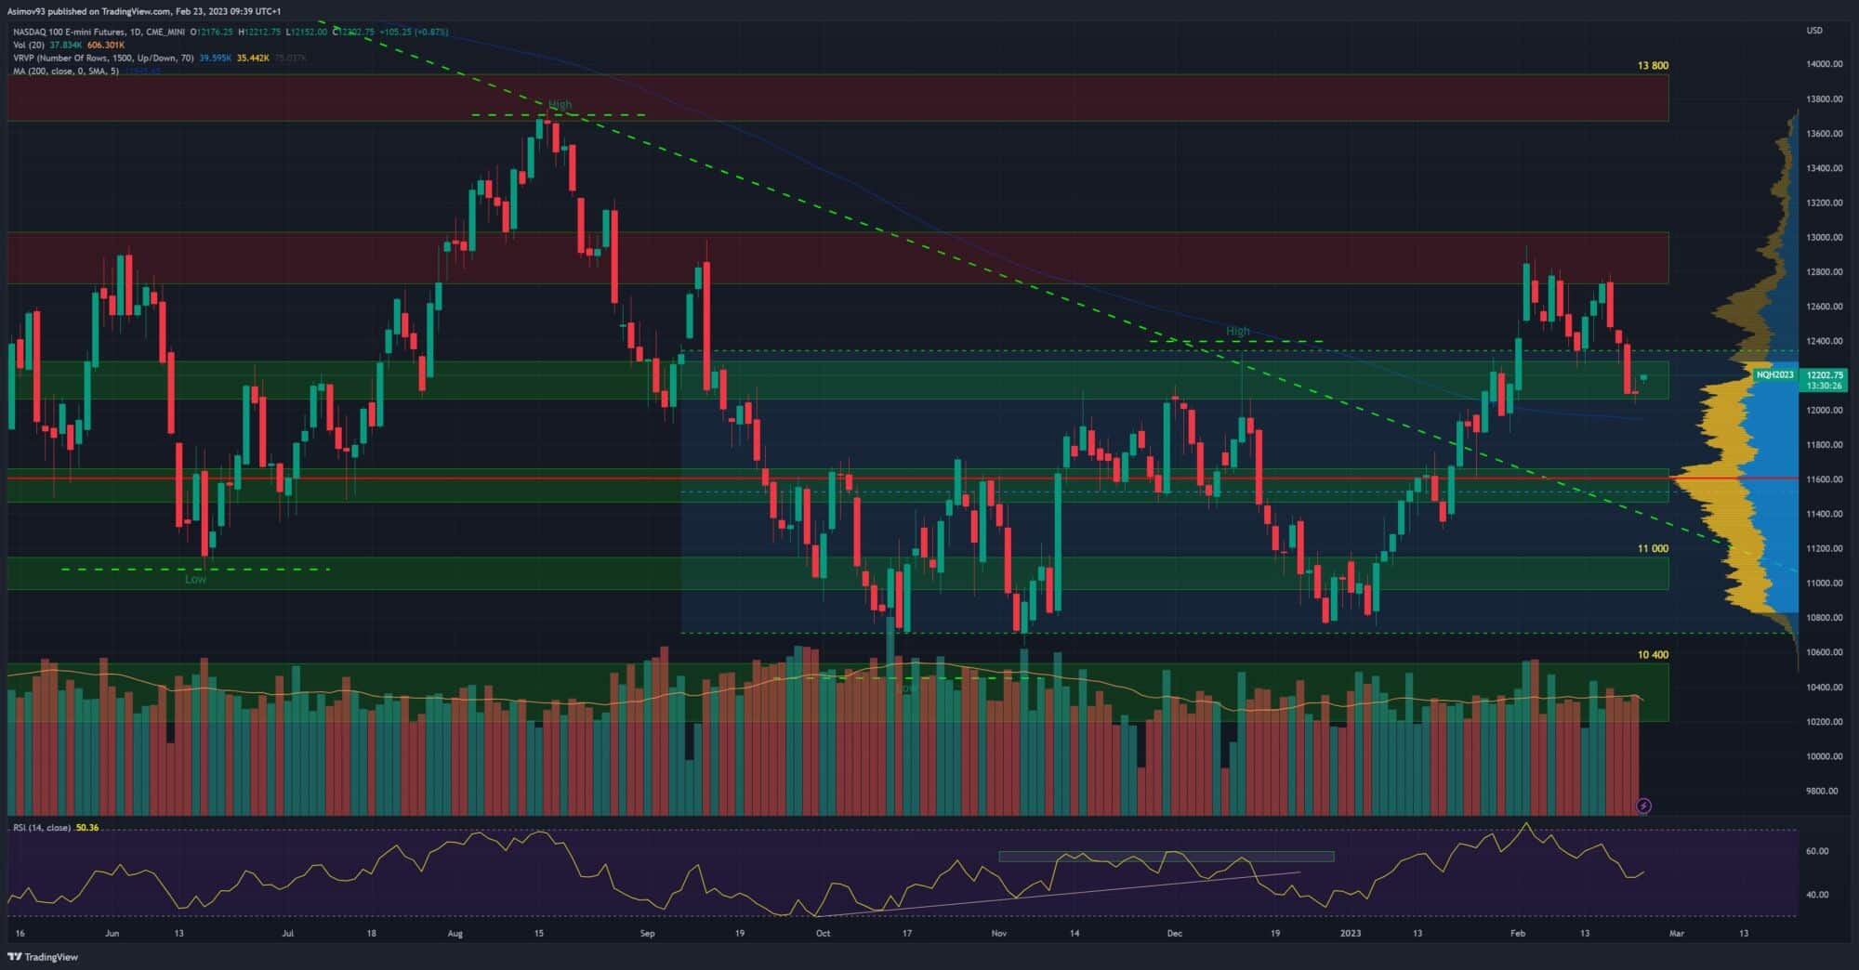This screenshot has height=970, width=1859.
Task: Click the current price label 12202.75
Action: pyautogui.click(x=1825, y=375)
